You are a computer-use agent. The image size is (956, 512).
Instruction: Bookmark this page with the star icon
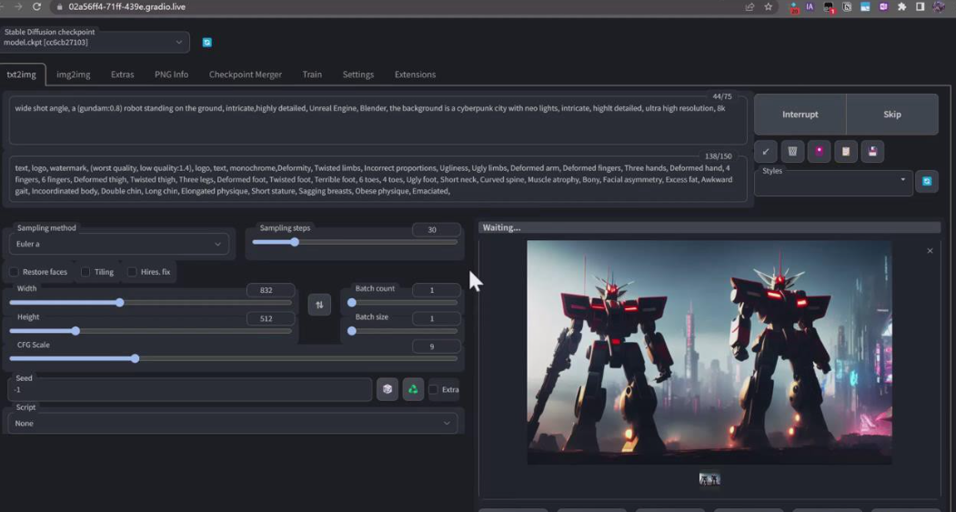click(769, 6)
